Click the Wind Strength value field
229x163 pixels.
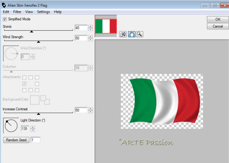[x=81, y=38]
